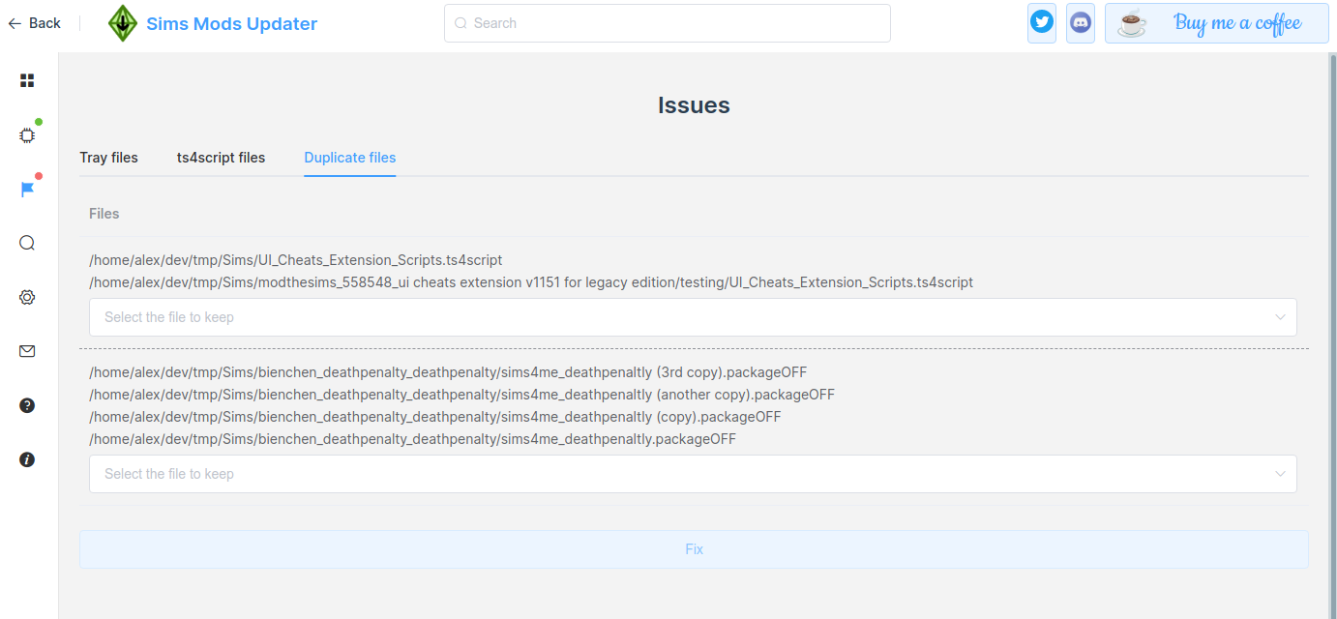Click the Files column header
The width and height of the screenshot is (1337, 619).
click(104, 214)
